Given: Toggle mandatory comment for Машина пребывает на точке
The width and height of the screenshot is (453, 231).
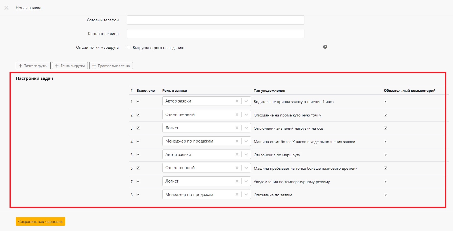Looking at the screenshot, I should [x=386, y=168].
